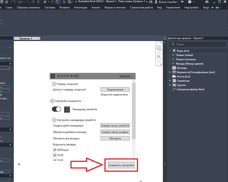Click the Менеджер семейств black icon in Железно dialog
This screenshot has width=228, height=182.
click(x=67, y=109)
